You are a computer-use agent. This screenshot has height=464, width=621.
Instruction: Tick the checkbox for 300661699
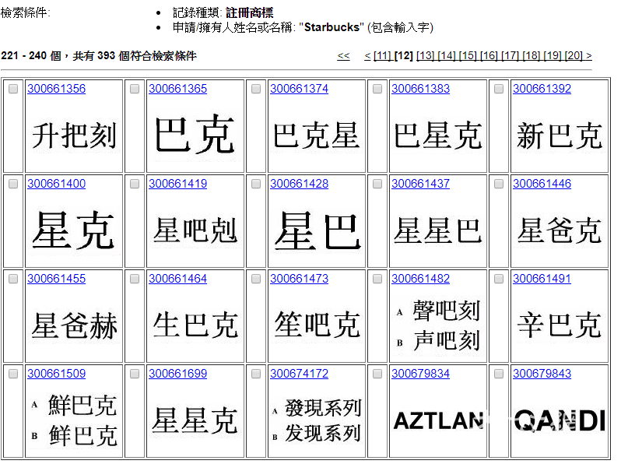[135, 374]
